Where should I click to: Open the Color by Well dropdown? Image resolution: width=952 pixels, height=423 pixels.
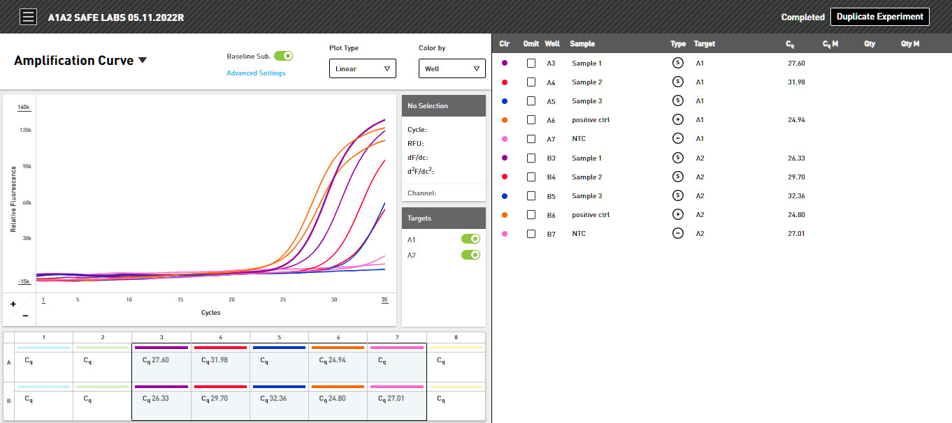452,68
